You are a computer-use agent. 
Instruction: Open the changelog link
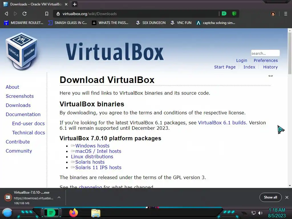click(90, 186)
